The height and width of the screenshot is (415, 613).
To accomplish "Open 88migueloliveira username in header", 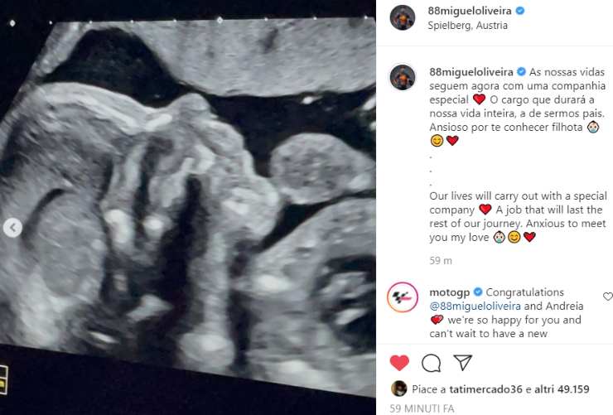I will click(470, 11).
